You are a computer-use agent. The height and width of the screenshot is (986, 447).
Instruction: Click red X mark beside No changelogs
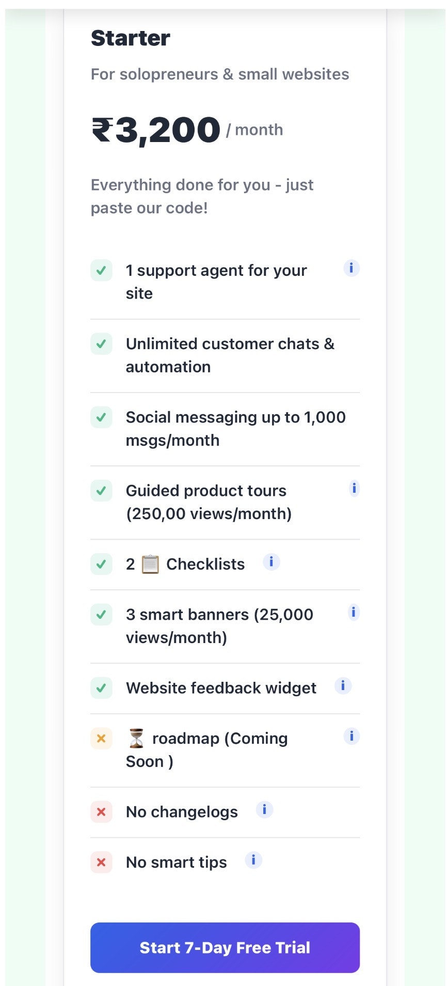(101, 812)
